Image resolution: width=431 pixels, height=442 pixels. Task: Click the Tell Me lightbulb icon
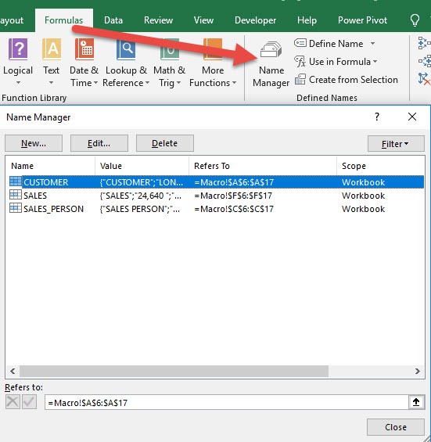pos(415,20)
